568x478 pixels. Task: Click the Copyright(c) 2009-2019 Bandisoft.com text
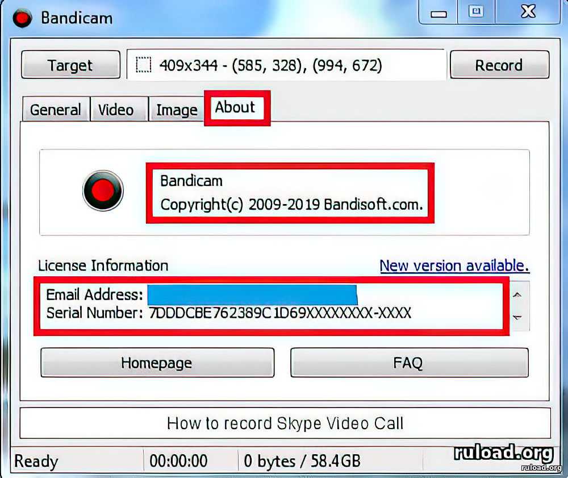pos(291,205)
